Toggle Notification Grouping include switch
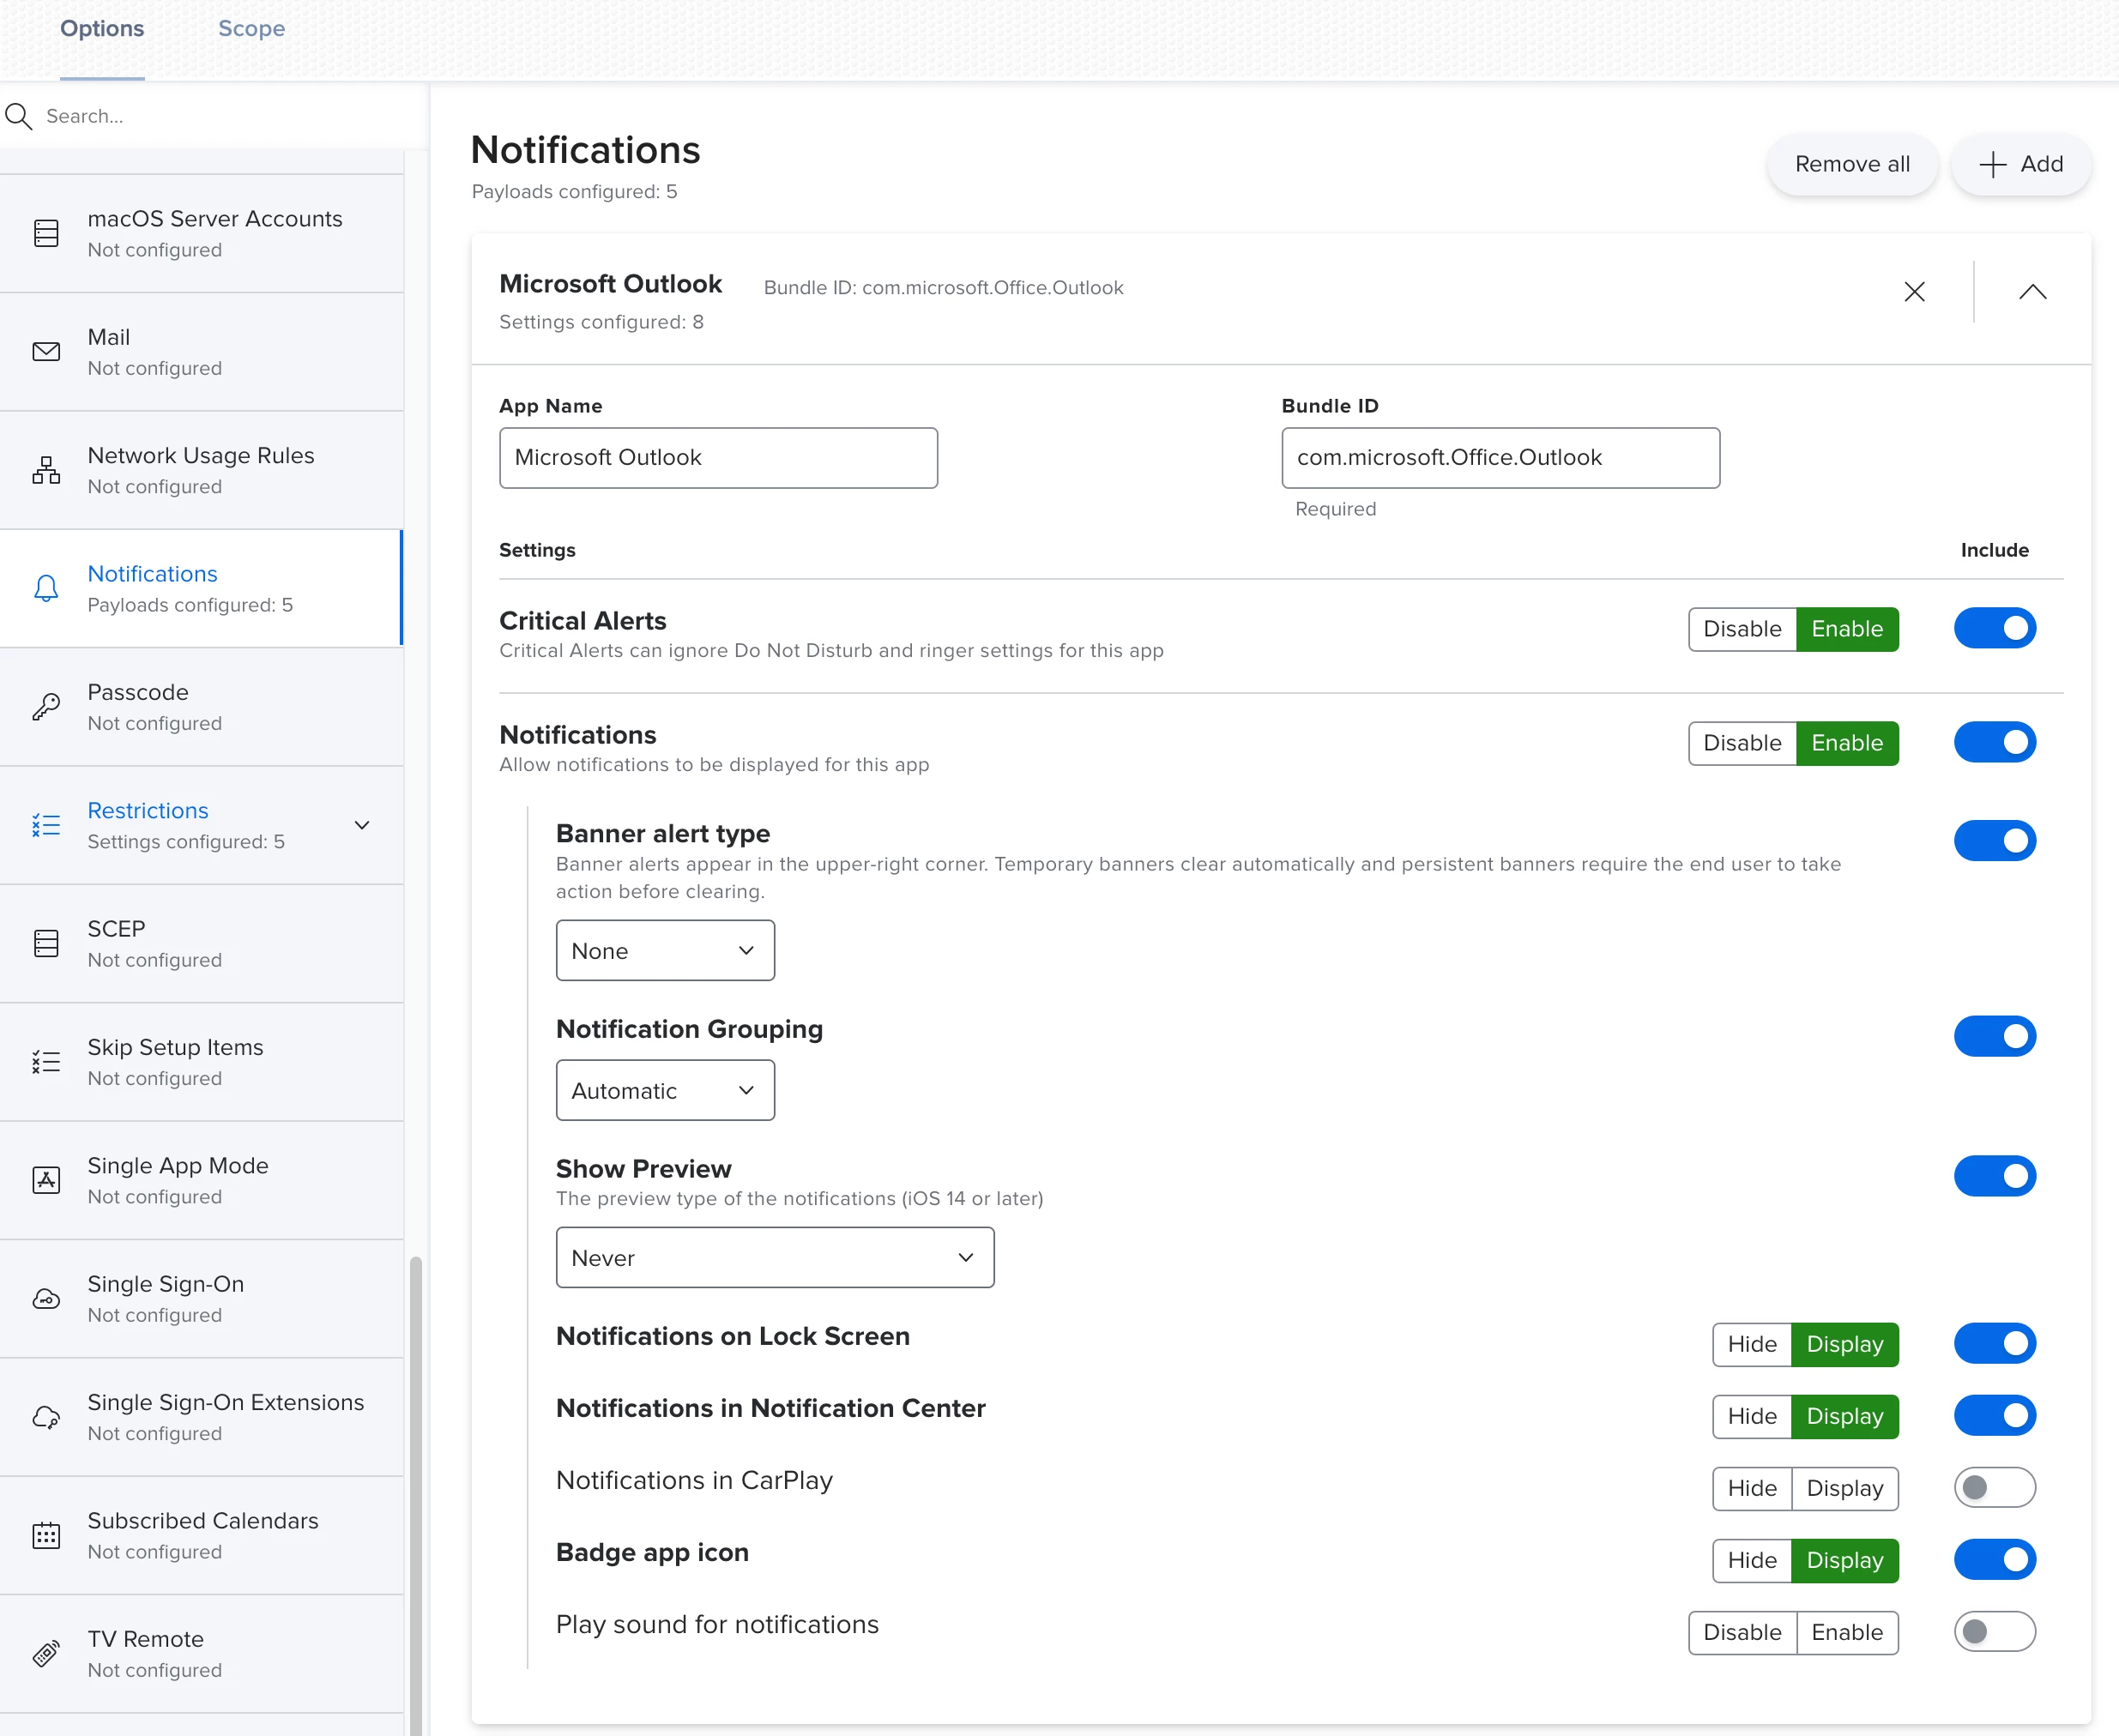 1994,1036
